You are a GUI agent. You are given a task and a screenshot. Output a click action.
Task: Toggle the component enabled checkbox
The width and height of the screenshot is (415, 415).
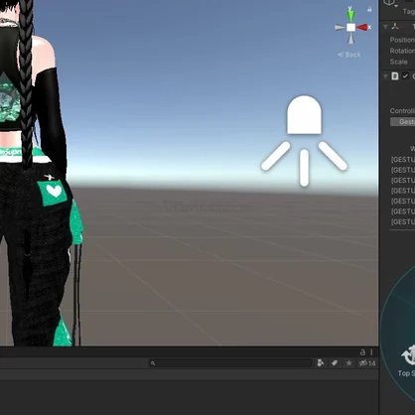coord(405,76)
